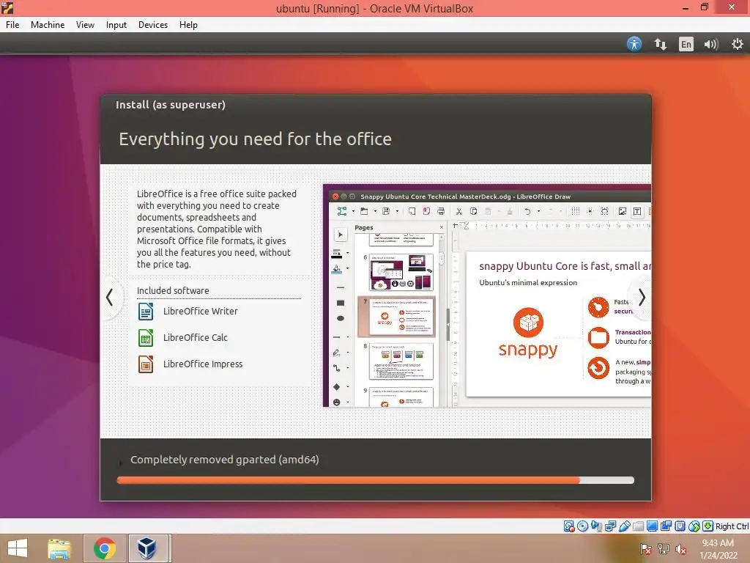
Task: Click the CPU virtualization status icon
Action: [680, 526]
